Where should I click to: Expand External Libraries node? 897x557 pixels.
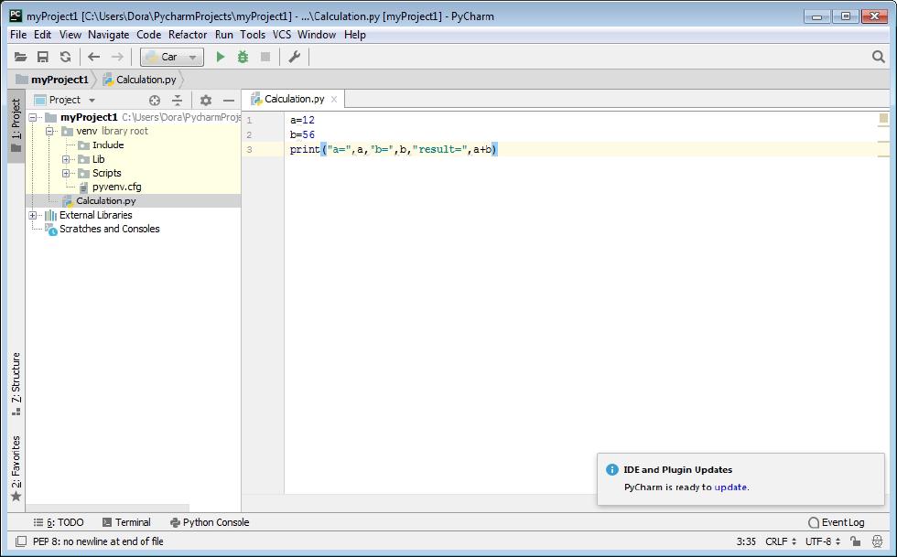33,215
